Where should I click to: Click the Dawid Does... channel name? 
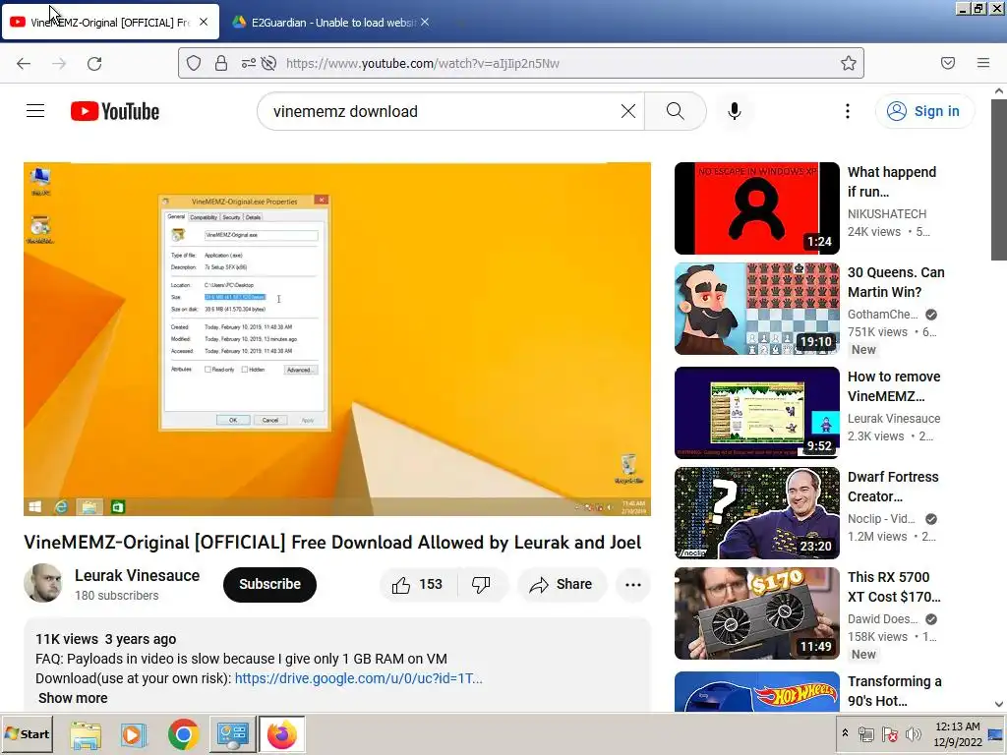pos(882,619)
